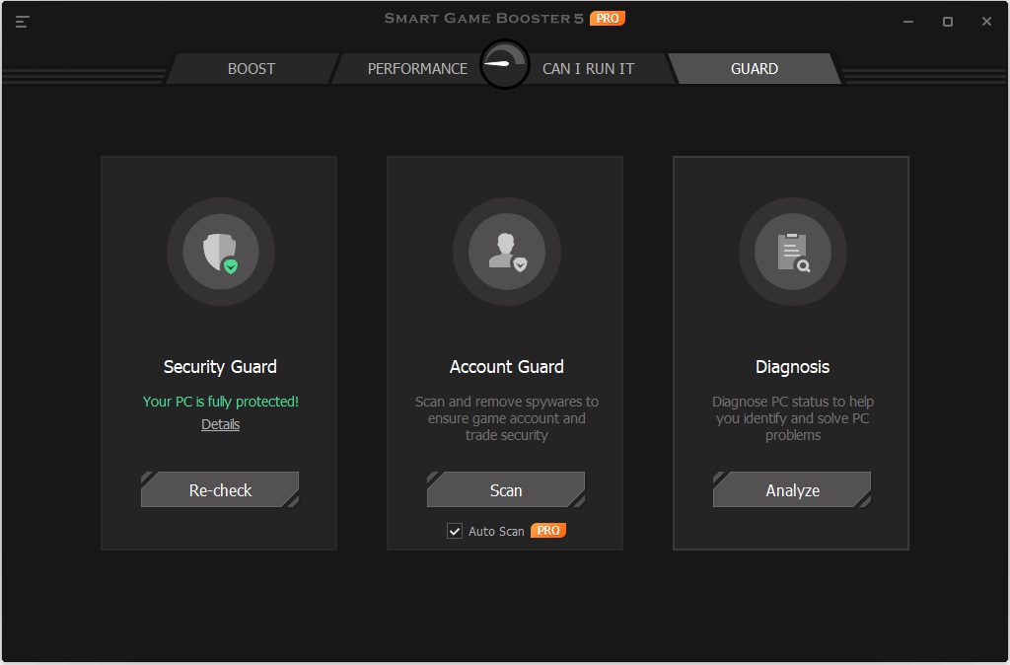Click the Diagnosis title
The width and height of the screenshot is (1010, 665).
pos(792,367)
